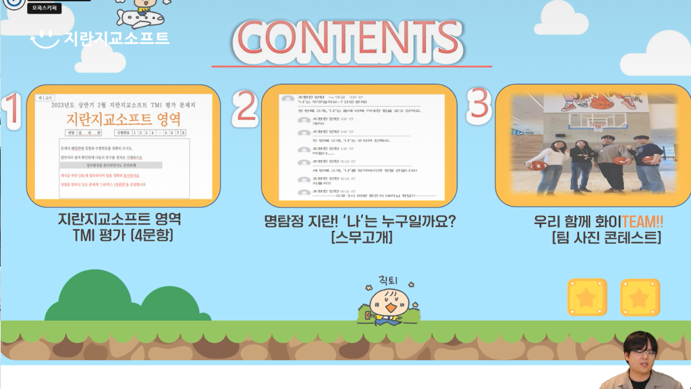This screenshot has width=691, height=389.
Task: Open thumbnail 1 TMI exam sheet
Action: click(123, 146)
